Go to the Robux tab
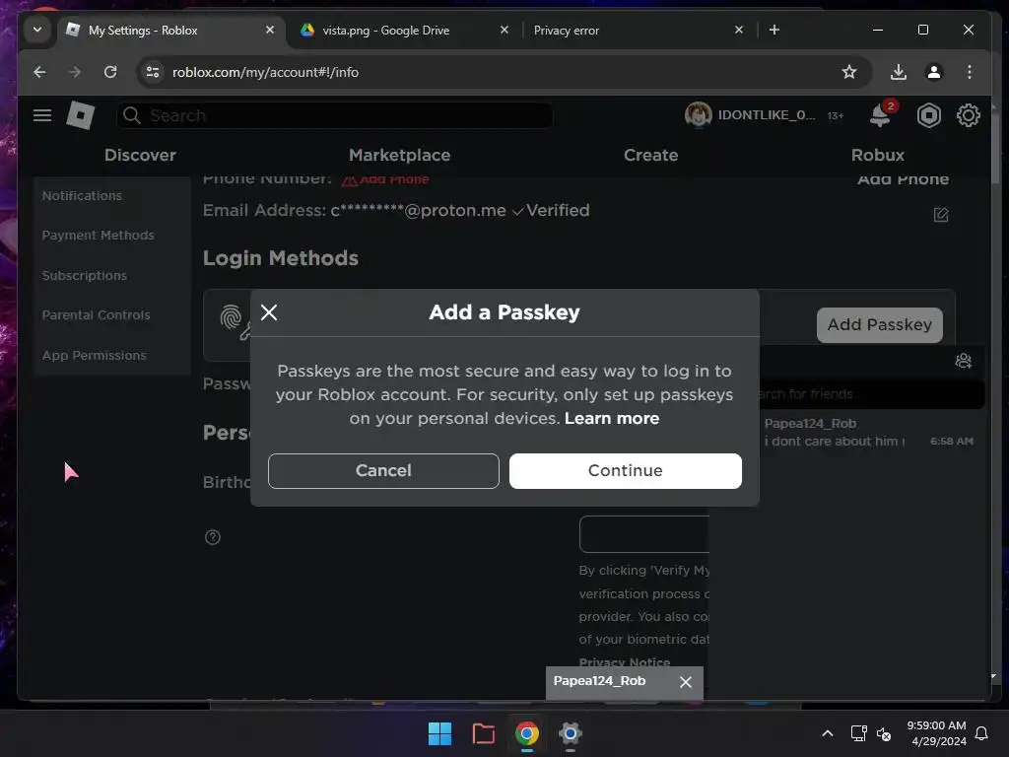 click(878, 155)
